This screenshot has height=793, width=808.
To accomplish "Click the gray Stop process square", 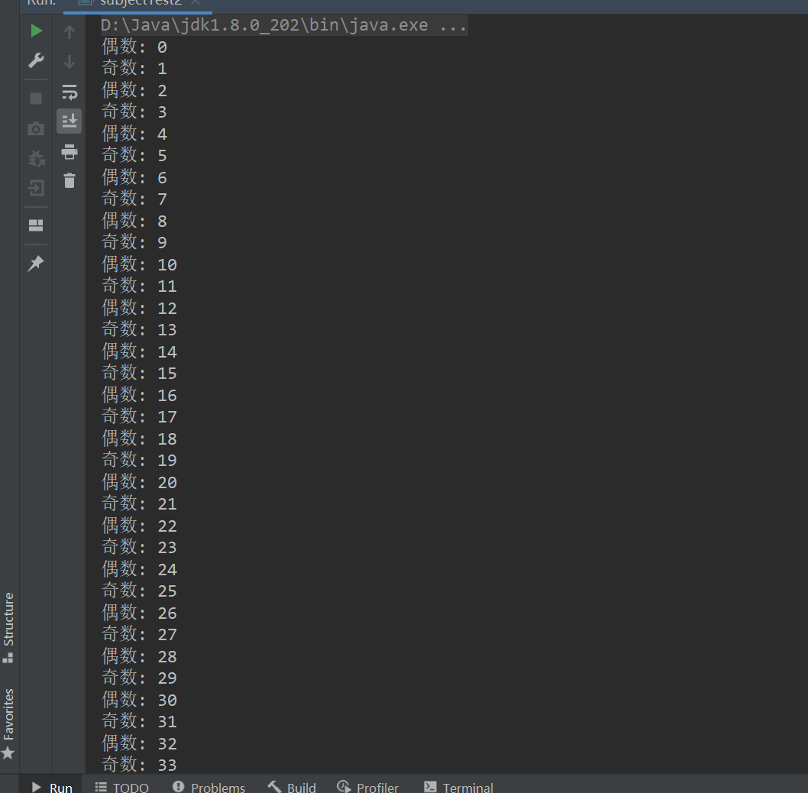I will coord(36,99).
